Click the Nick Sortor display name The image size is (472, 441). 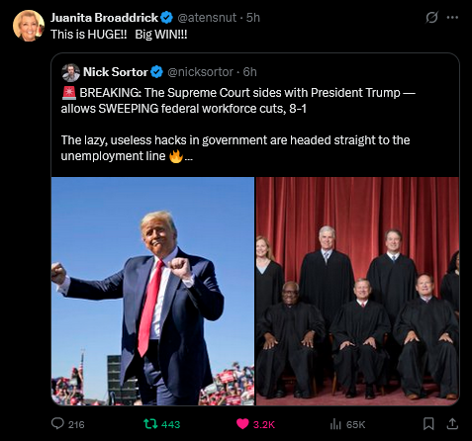[116, 72]
